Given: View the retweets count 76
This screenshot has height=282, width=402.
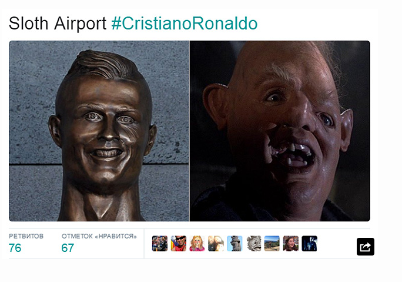Looking at the screenshot, I should point(26,243).
